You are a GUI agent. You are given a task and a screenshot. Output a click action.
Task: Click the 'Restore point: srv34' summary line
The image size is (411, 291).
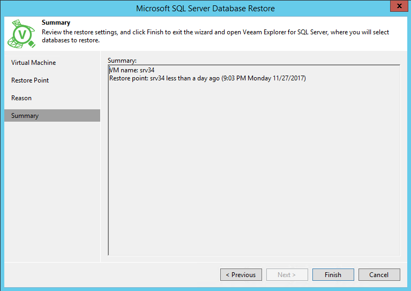207,78
